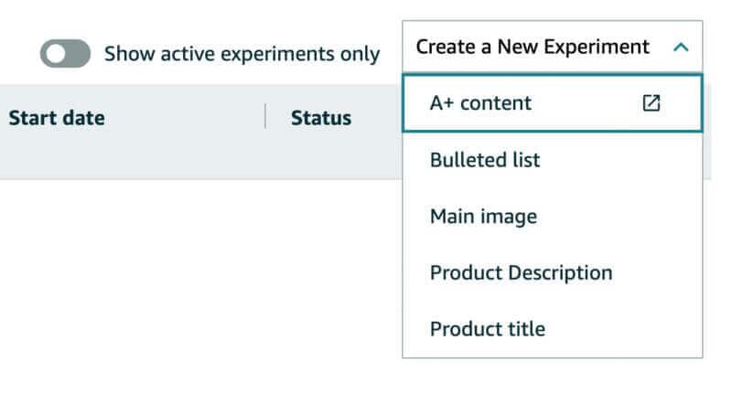Click the A+ content label text
Viewport: 732px width, 393px height.
[x=480, y=103]
